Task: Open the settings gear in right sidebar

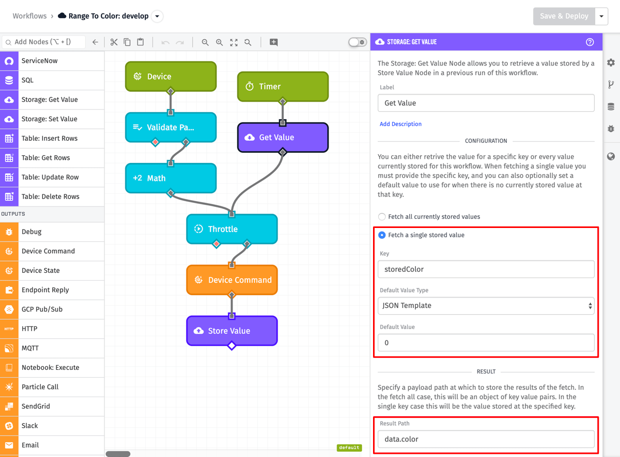Action: [x=611, y=62]
